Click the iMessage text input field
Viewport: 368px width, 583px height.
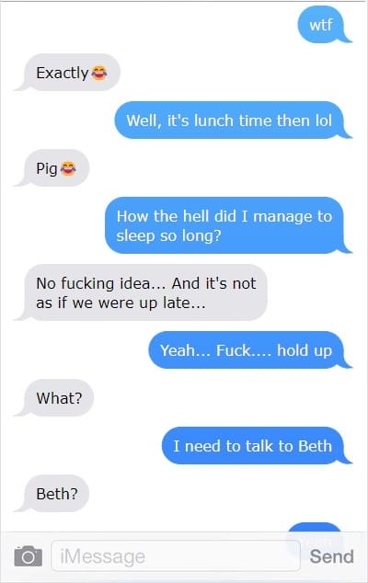[175, 556]
